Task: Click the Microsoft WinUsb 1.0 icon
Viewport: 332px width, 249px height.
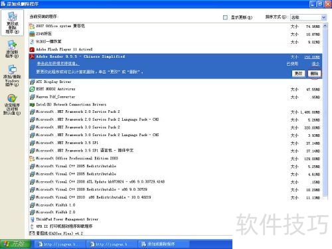Action: click(x=32, y=205)
